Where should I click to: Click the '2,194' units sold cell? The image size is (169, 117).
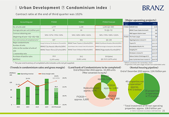pyautogui.click(x=81, y=27)
